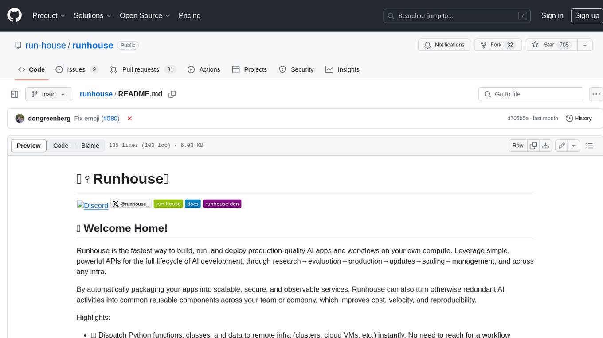Open pull request #580 link

[110, 119]
